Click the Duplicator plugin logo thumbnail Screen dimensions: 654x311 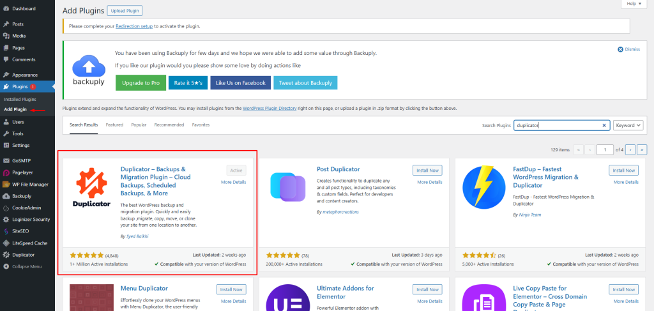tap(91, 187)
